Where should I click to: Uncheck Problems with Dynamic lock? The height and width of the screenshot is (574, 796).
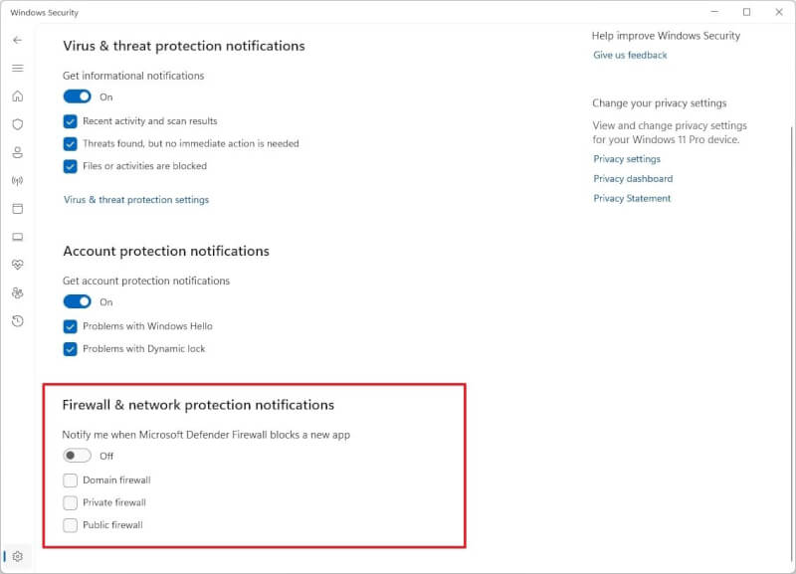click(70, 349)
